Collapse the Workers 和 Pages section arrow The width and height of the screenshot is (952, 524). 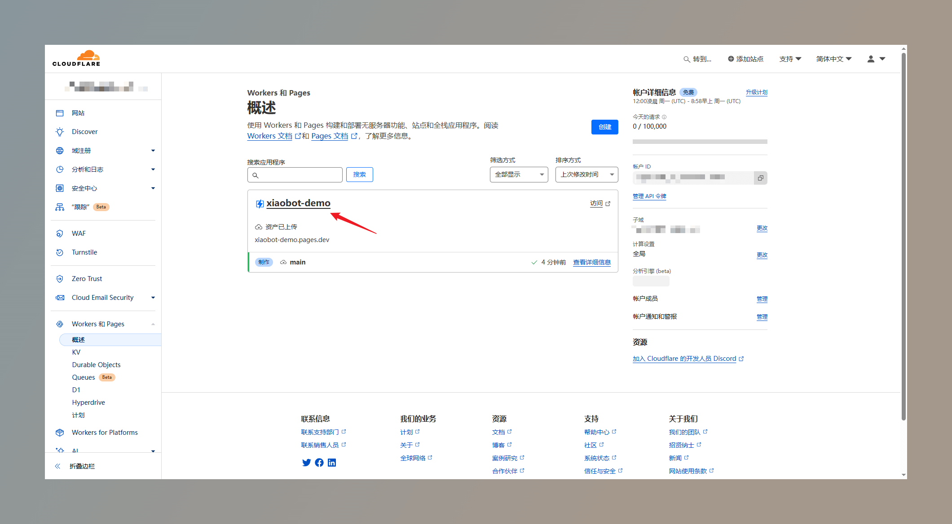coord(153,324)
